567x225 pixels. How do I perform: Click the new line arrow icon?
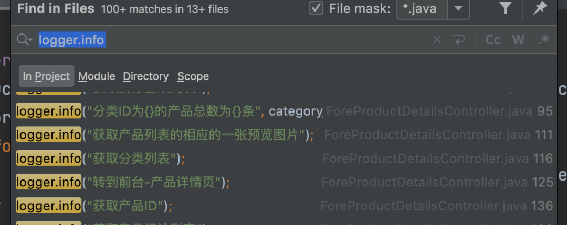click(459, 40)
